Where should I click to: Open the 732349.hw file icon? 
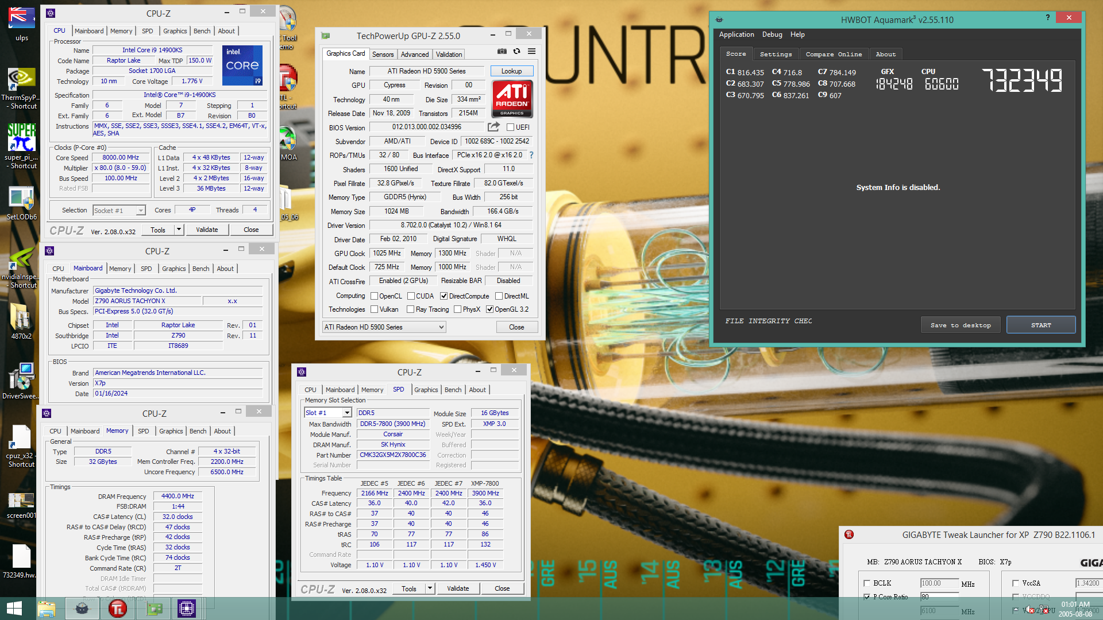pos(21,561)
